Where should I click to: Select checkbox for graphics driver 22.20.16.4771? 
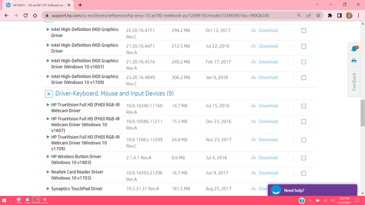coord(303,31)
